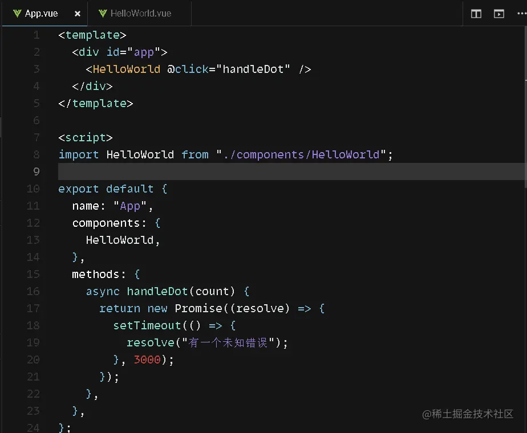Open the More Actions ellipsis menu

coord(522,14)
